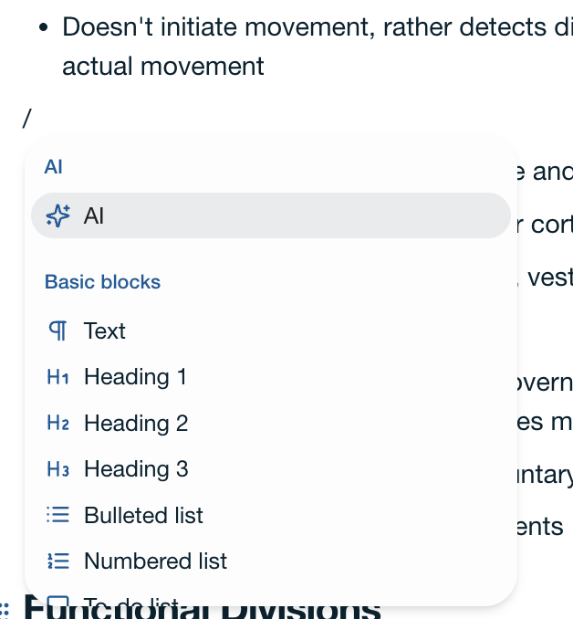Click the Basic blocks section header

click(102, 282)
